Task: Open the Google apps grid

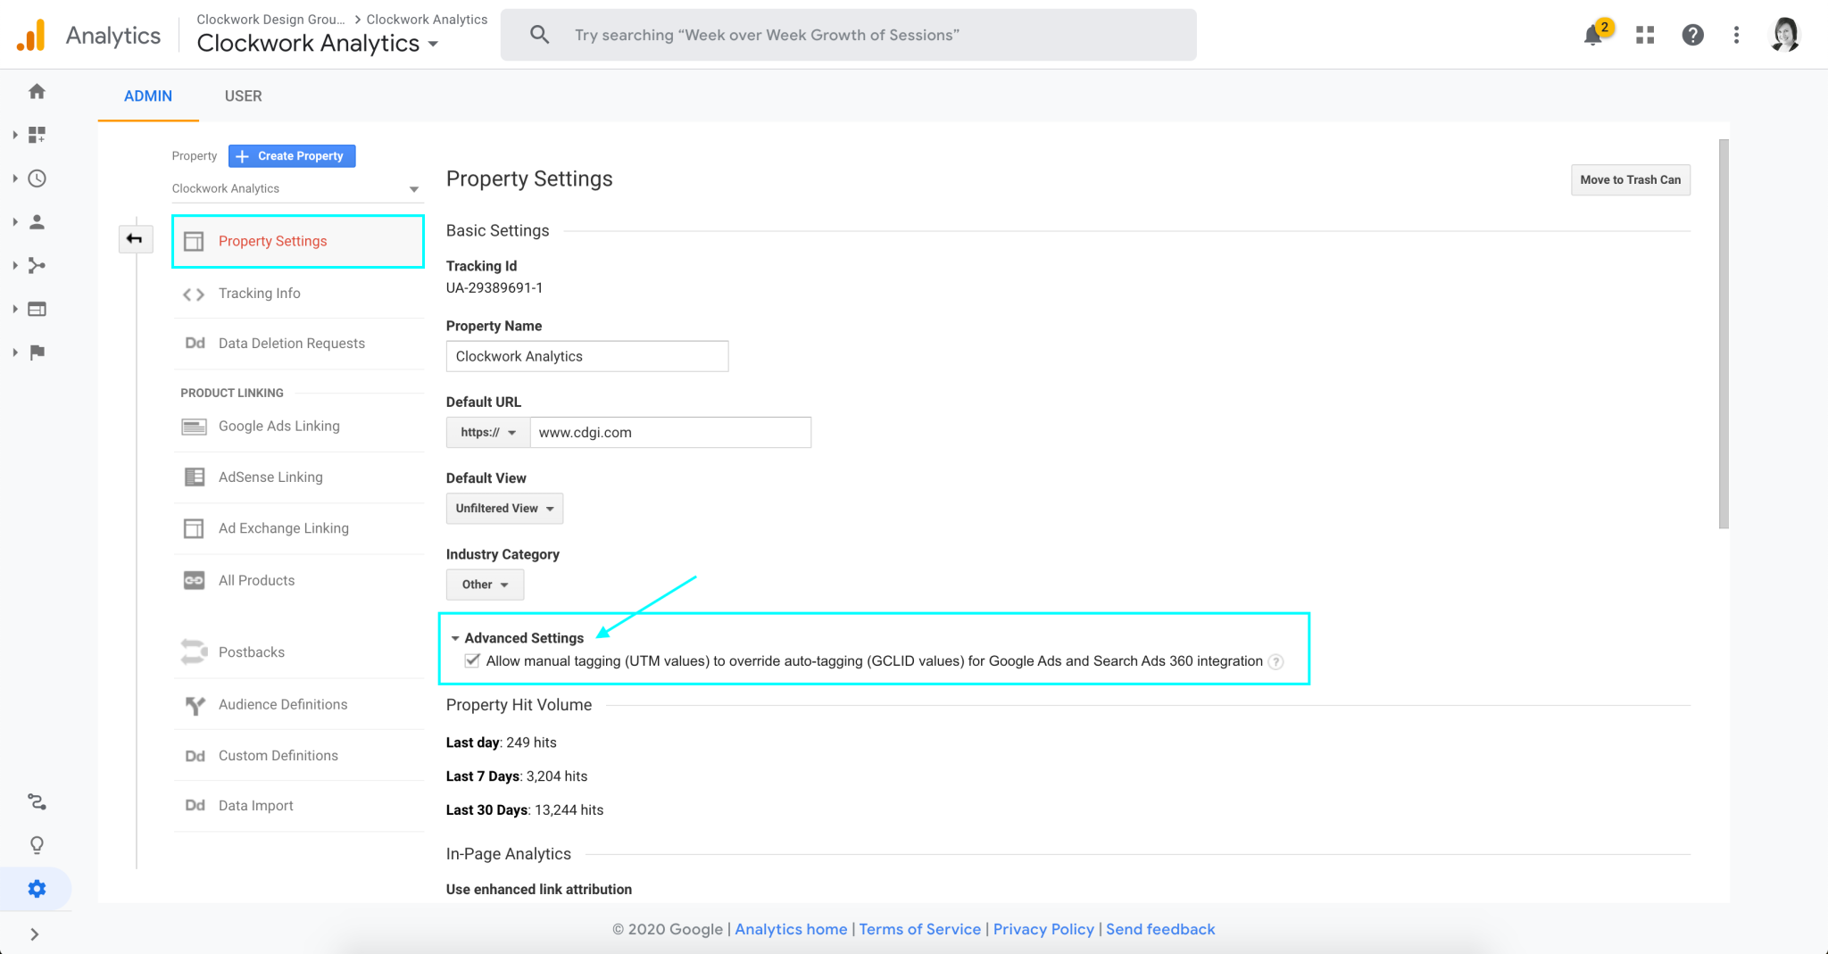Action: click(x=1644, y=35)
